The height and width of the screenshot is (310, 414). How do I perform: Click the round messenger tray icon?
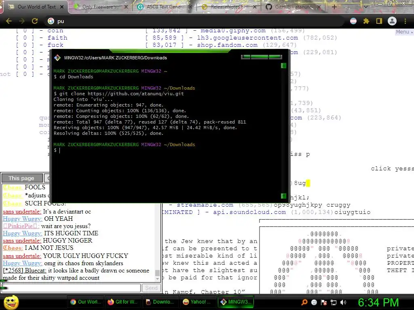[x=314, y=302]
